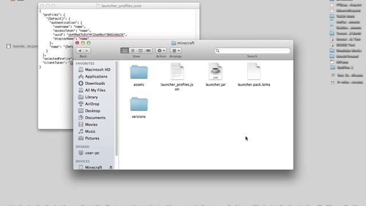The width and height of the screenshot is (366, 206).
Task: Switch Finder to Cover Flow view
Action: coord(148,51)
